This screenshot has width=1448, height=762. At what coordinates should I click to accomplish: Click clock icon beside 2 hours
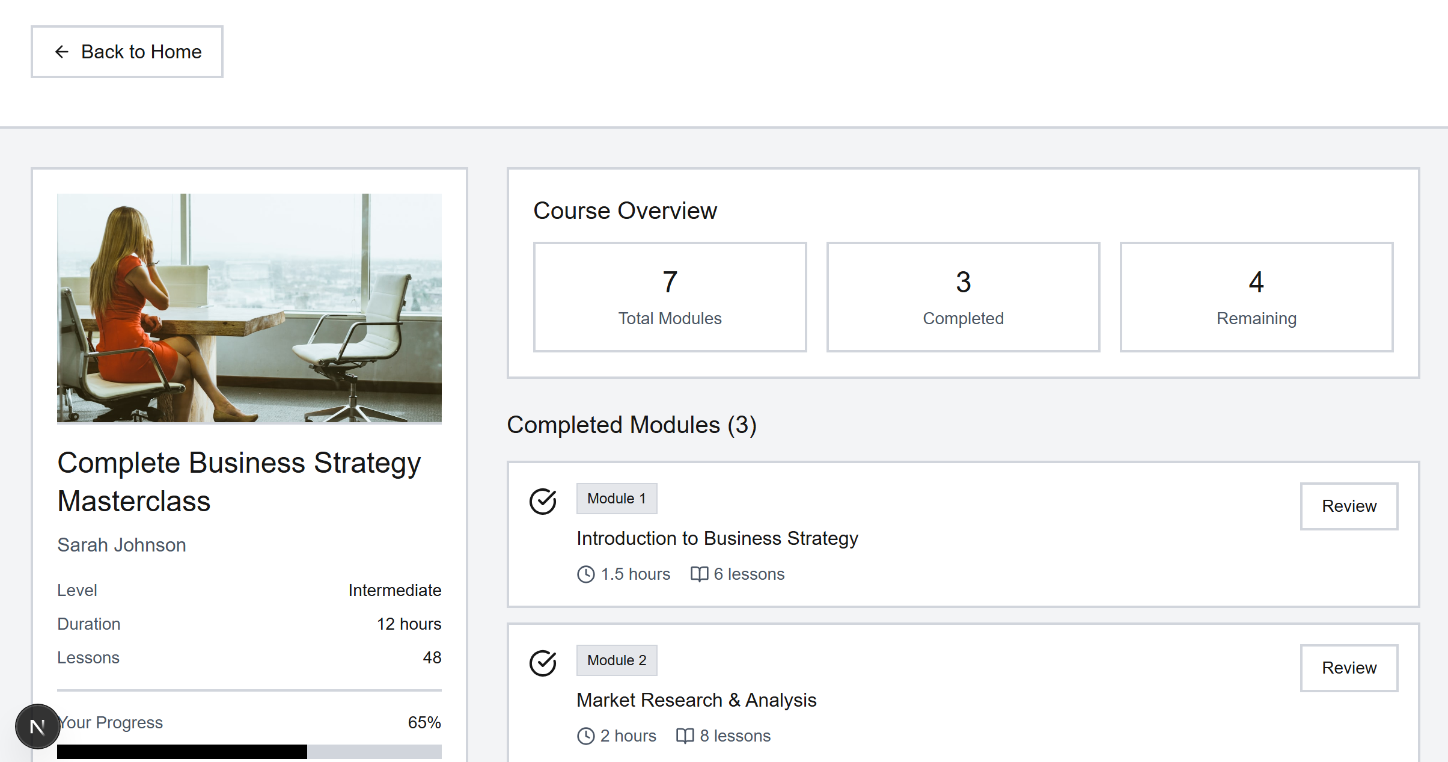pyautogui.click(x=585, y=736)
